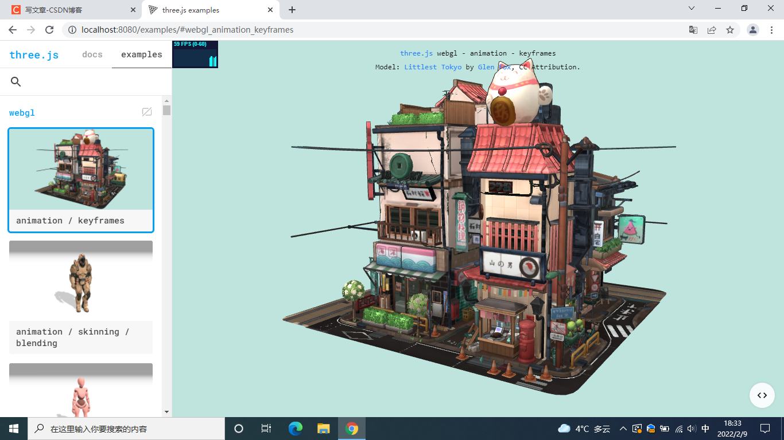Open Cortana circle icon on taskbar
Image resolution: width=784 pixels, height=440 pixels.
pos(239,429)
